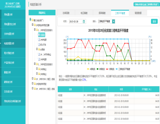Open the calendar date picker icon
160x124 pixels.
(x=84, y=21)
